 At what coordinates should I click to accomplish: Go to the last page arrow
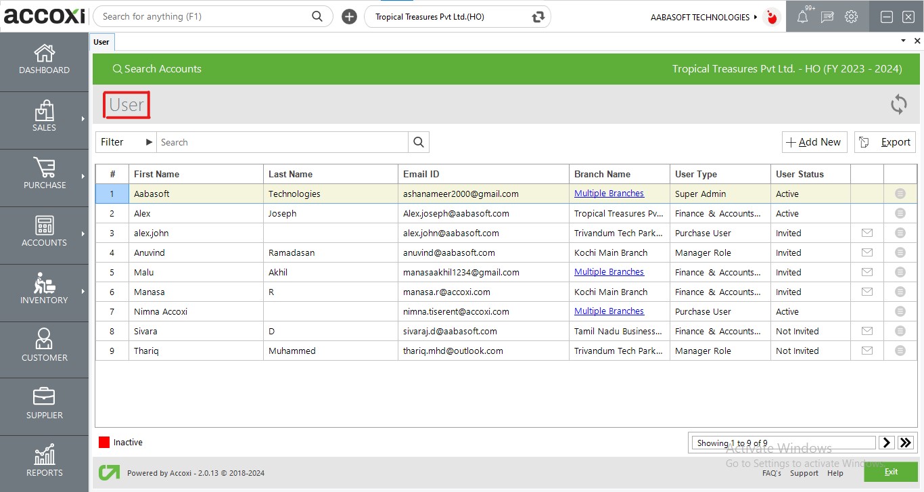[x=906, y=443]
